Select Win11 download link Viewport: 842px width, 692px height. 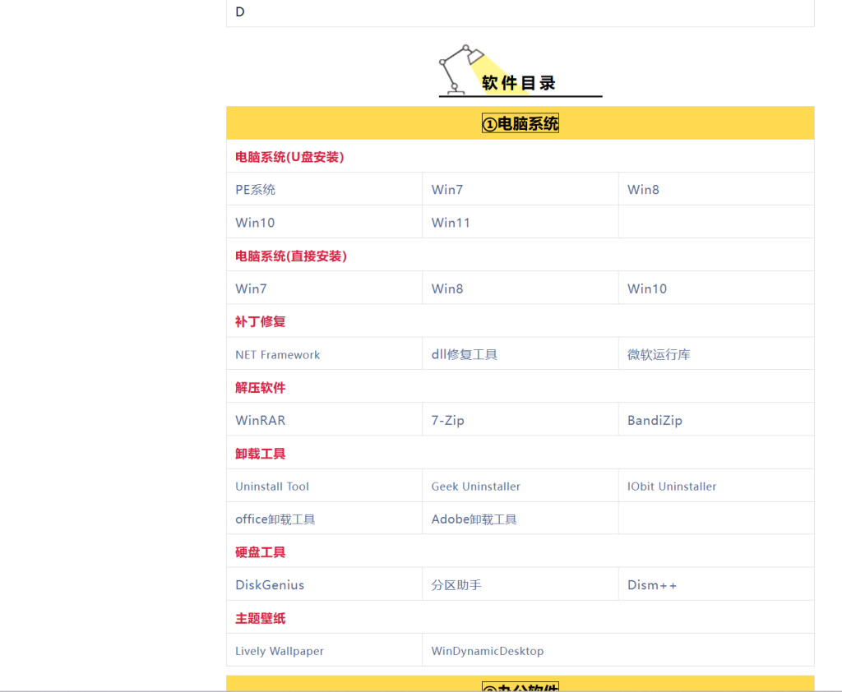[451, 223]
